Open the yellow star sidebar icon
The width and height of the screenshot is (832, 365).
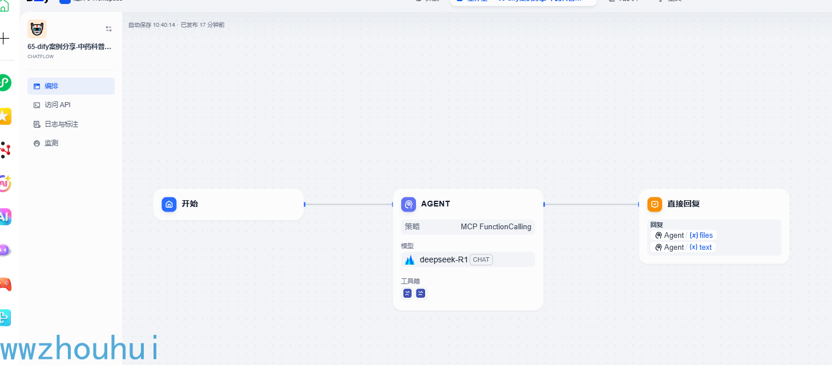5,116
